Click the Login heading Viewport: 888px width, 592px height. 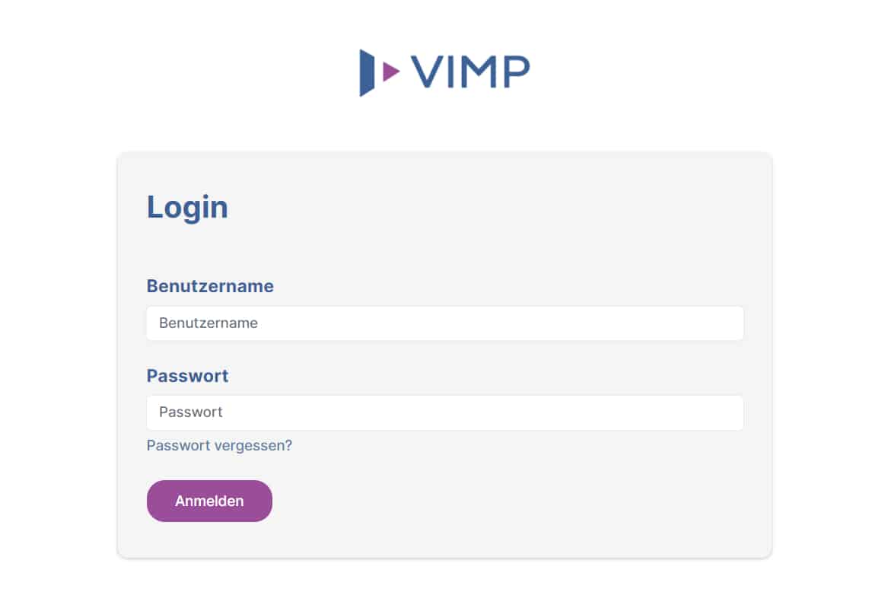click(186, 206)
